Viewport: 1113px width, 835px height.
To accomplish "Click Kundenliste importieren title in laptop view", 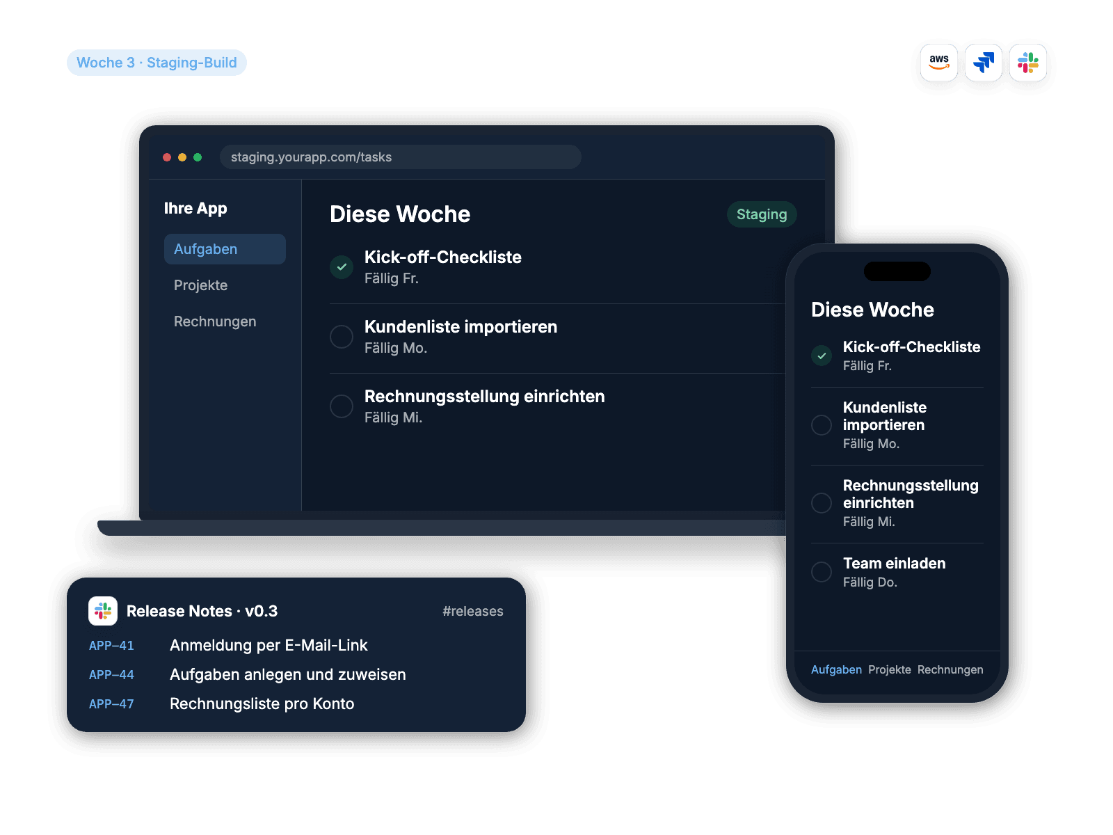I will 461,327.
